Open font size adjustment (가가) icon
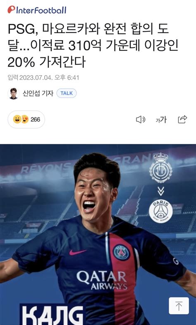The image size is (196, 325). pos(161,119)
